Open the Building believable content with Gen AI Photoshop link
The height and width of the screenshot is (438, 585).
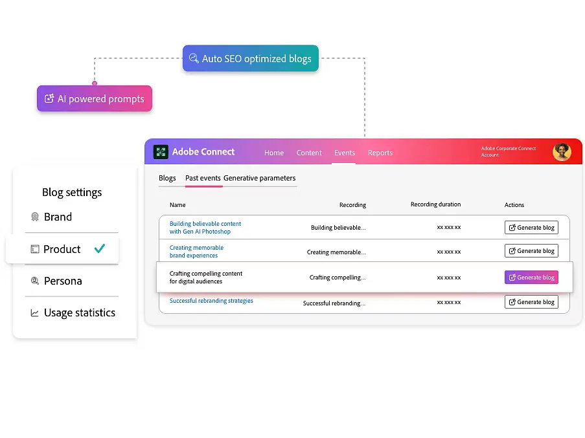[x=205, y=227]
